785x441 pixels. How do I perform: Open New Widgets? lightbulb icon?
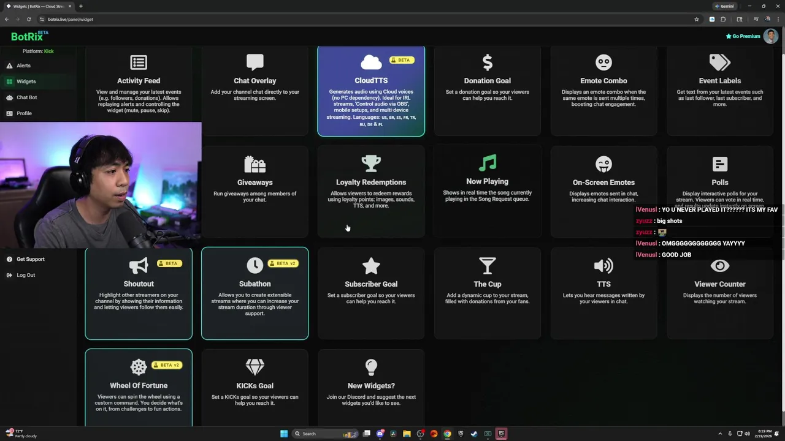tap(371, 367)
